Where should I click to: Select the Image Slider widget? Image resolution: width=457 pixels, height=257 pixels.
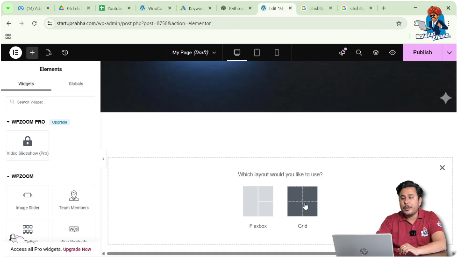[x=28, y=200]
